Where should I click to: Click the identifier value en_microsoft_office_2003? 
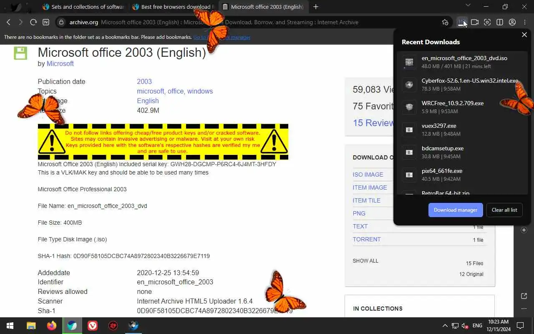click(175, 282)
